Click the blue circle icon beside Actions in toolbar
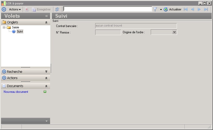Screen dimensions: 213x130 [x=4, y=9]
